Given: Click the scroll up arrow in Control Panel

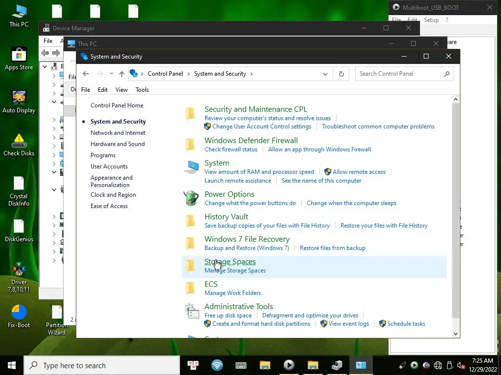Looking at the screenshot, I should click(455, 99).
